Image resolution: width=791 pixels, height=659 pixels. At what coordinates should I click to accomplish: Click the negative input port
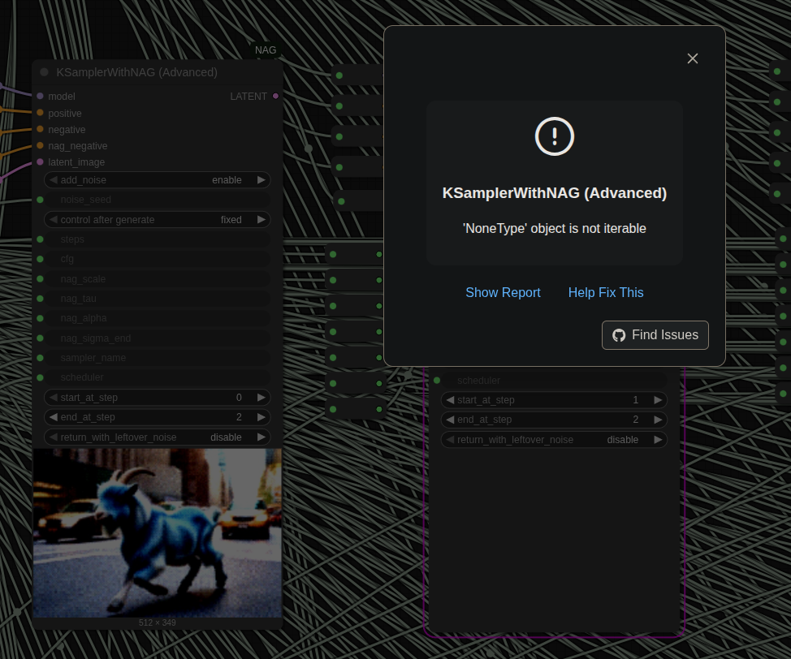point(40,129)
